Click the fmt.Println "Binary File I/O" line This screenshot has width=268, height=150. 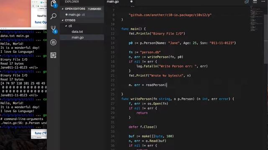157,34
